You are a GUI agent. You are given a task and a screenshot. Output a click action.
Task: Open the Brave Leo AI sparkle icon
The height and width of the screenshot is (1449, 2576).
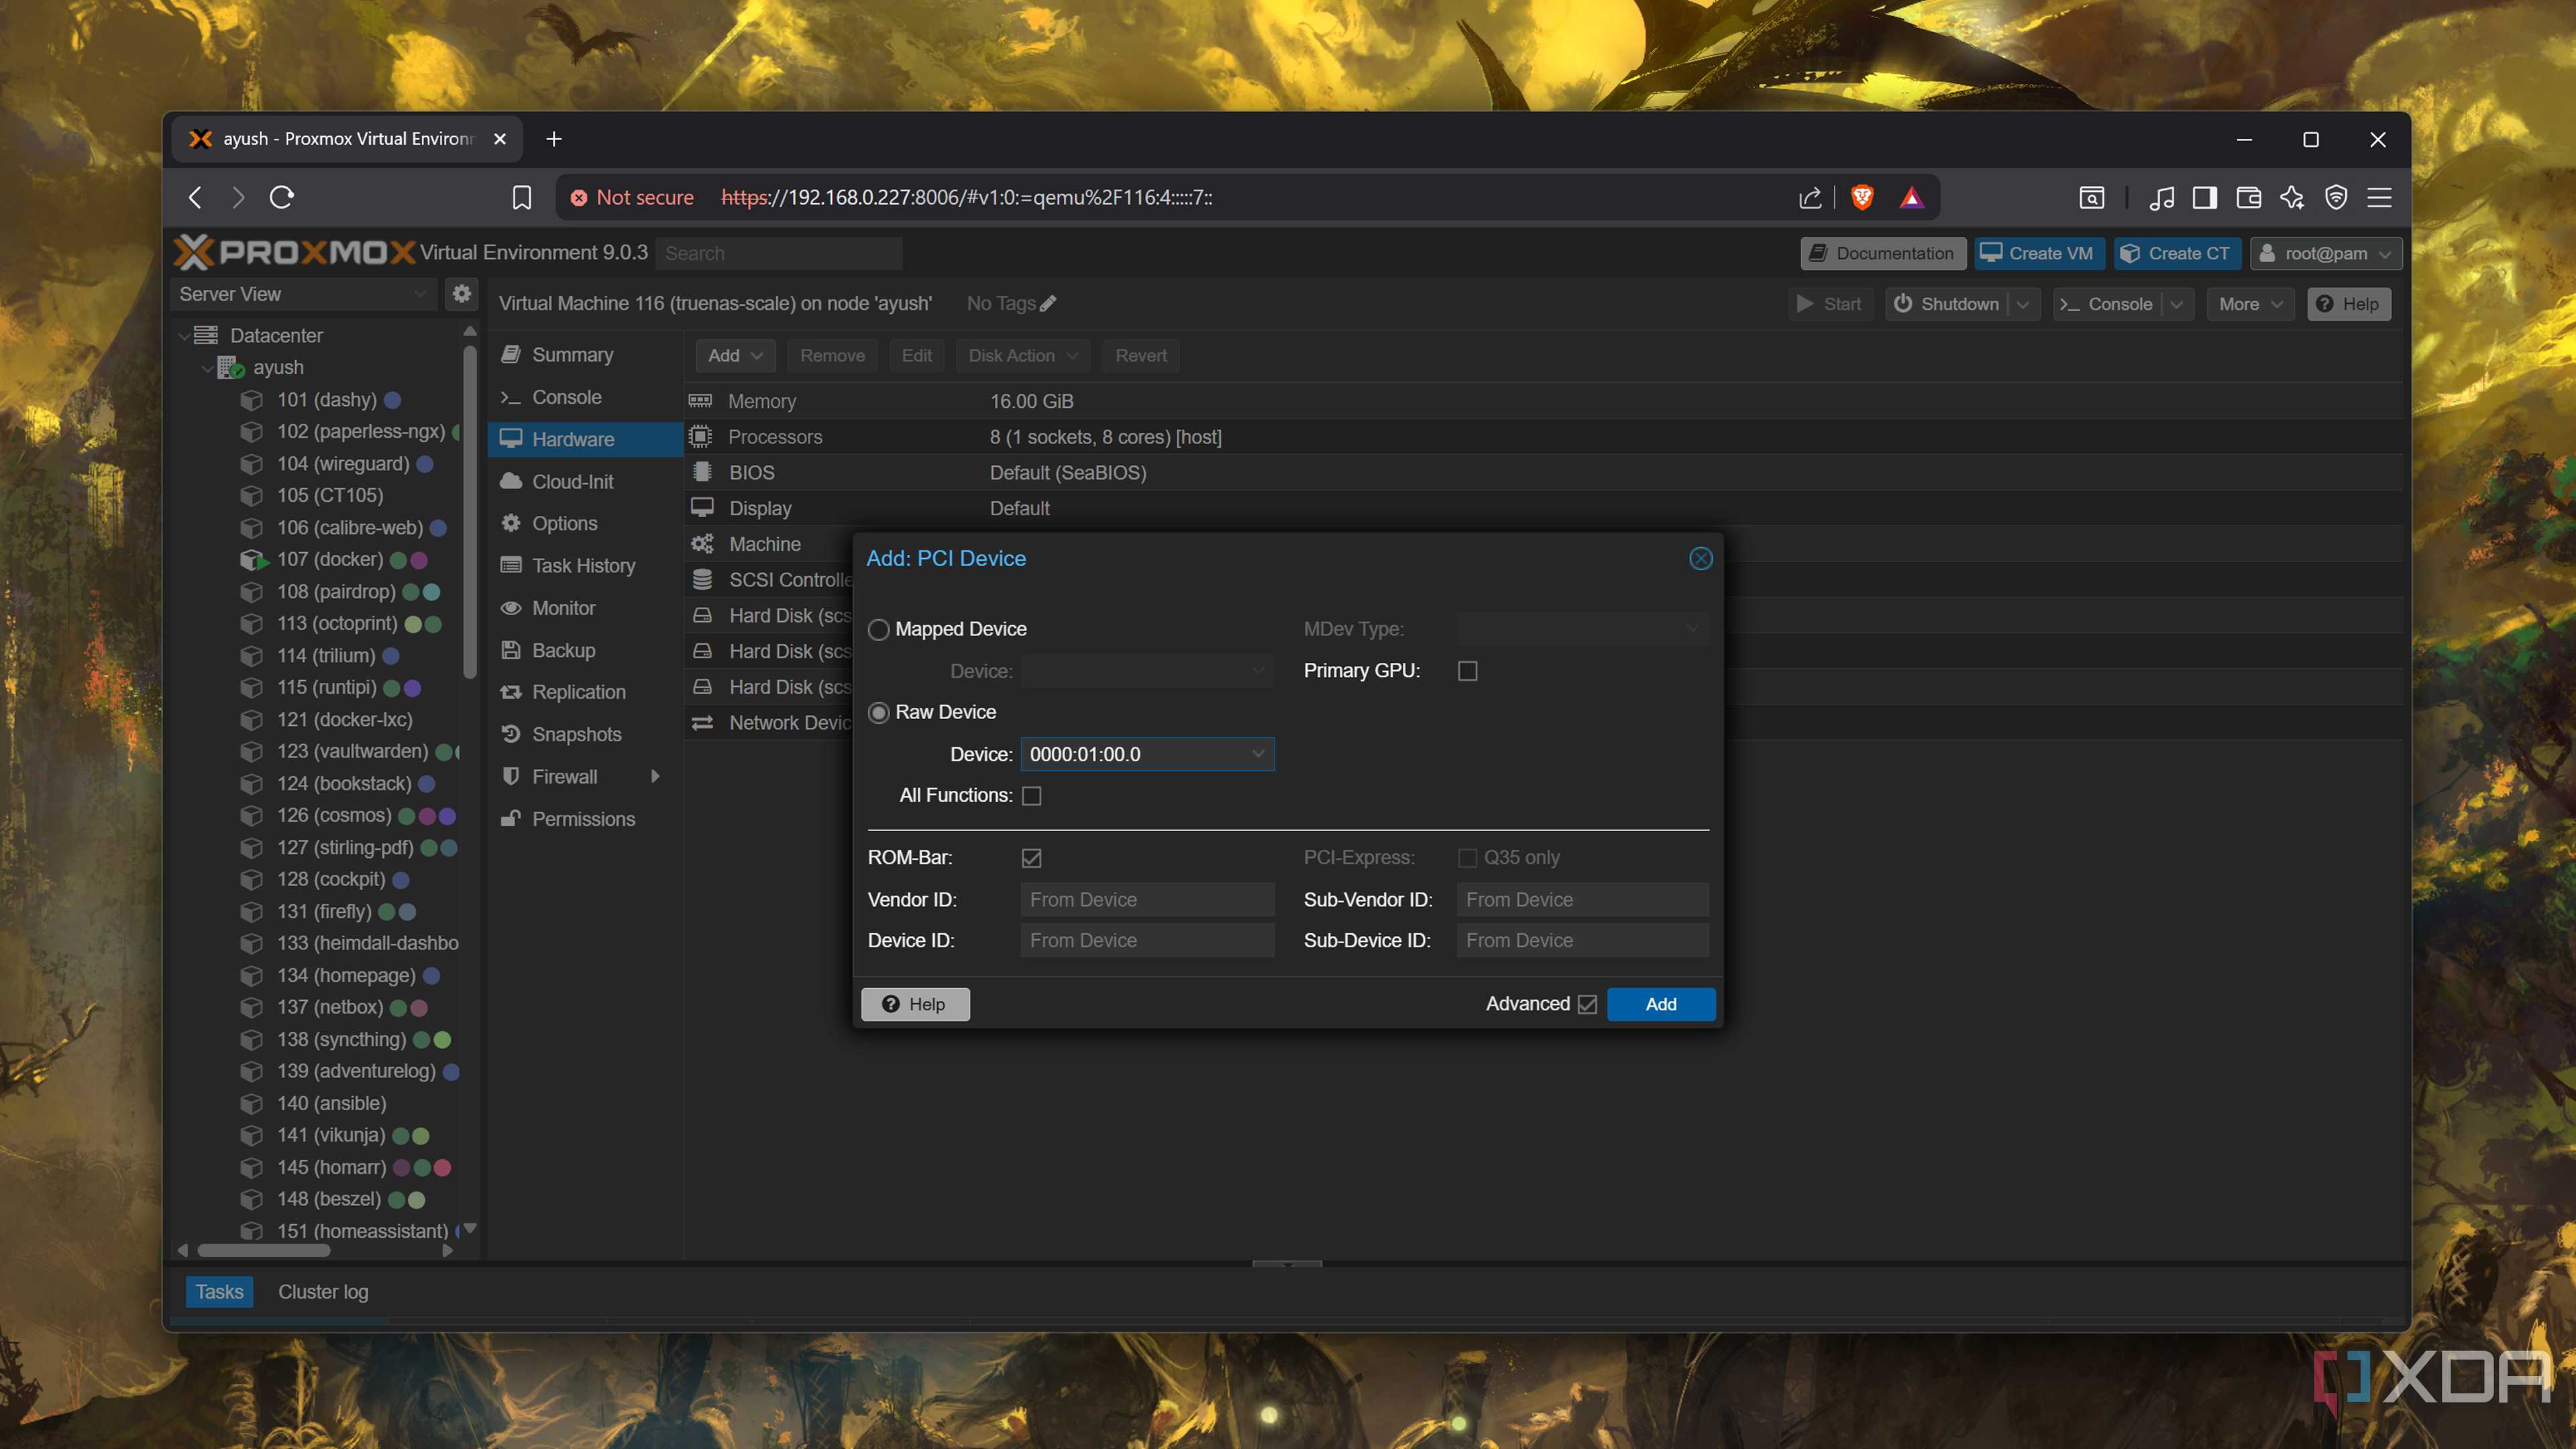tap(2292, 197)
